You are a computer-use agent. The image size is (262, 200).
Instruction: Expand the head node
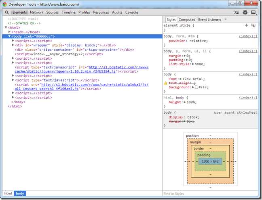(x=10, y=32)
